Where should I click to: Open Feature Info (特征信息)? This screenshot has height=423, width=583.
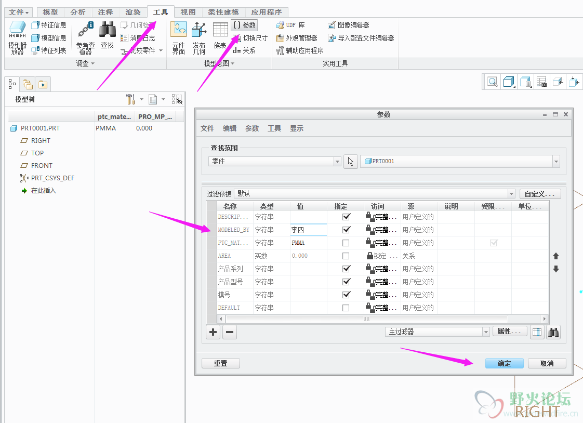tap(49, 25)
